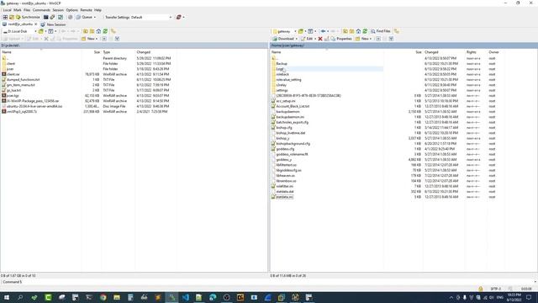Open the Mark menu
The height and width of the screenshot is (303, 538).
[18, 10]
